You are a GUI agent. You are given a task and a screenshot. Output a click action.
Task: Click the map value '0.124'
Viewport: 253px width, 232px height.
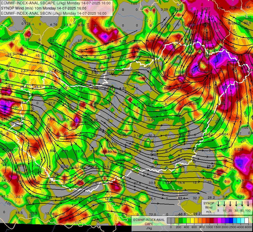click(26, 24)
